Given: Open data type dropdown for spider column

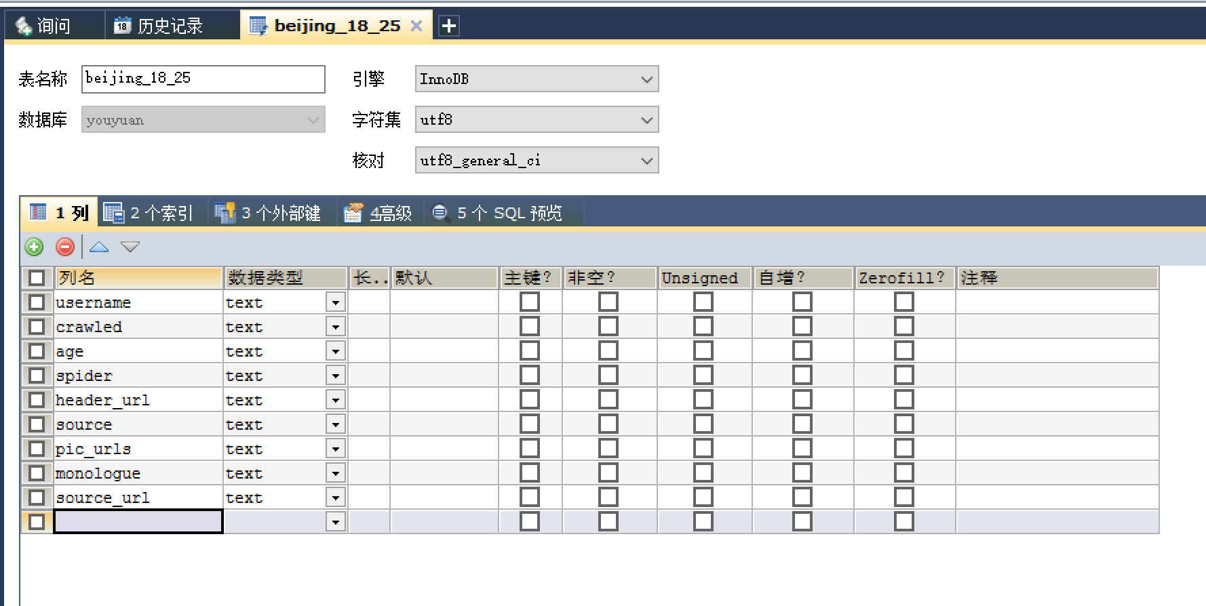Looking at the screenshot, I should pos(336,376).
